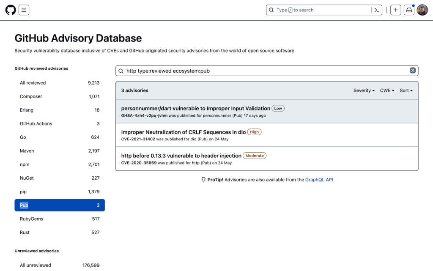Clear the search query with the X icon
Viewport: 433px width, 271px height.
(412, 70)
